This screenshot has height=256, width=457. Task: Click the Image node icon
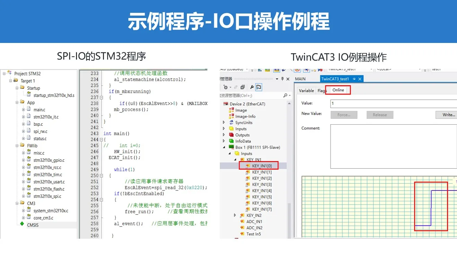click(x=232, y=110)
